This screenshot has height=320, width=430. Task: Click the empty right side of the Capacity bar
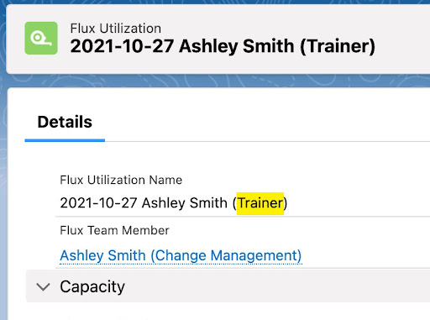tap(280, 286)
